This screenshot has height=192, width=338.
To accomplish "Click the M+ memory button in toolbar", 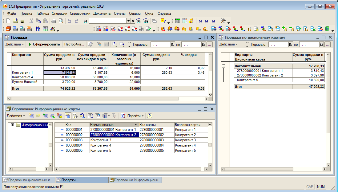I will coord(207,21).
